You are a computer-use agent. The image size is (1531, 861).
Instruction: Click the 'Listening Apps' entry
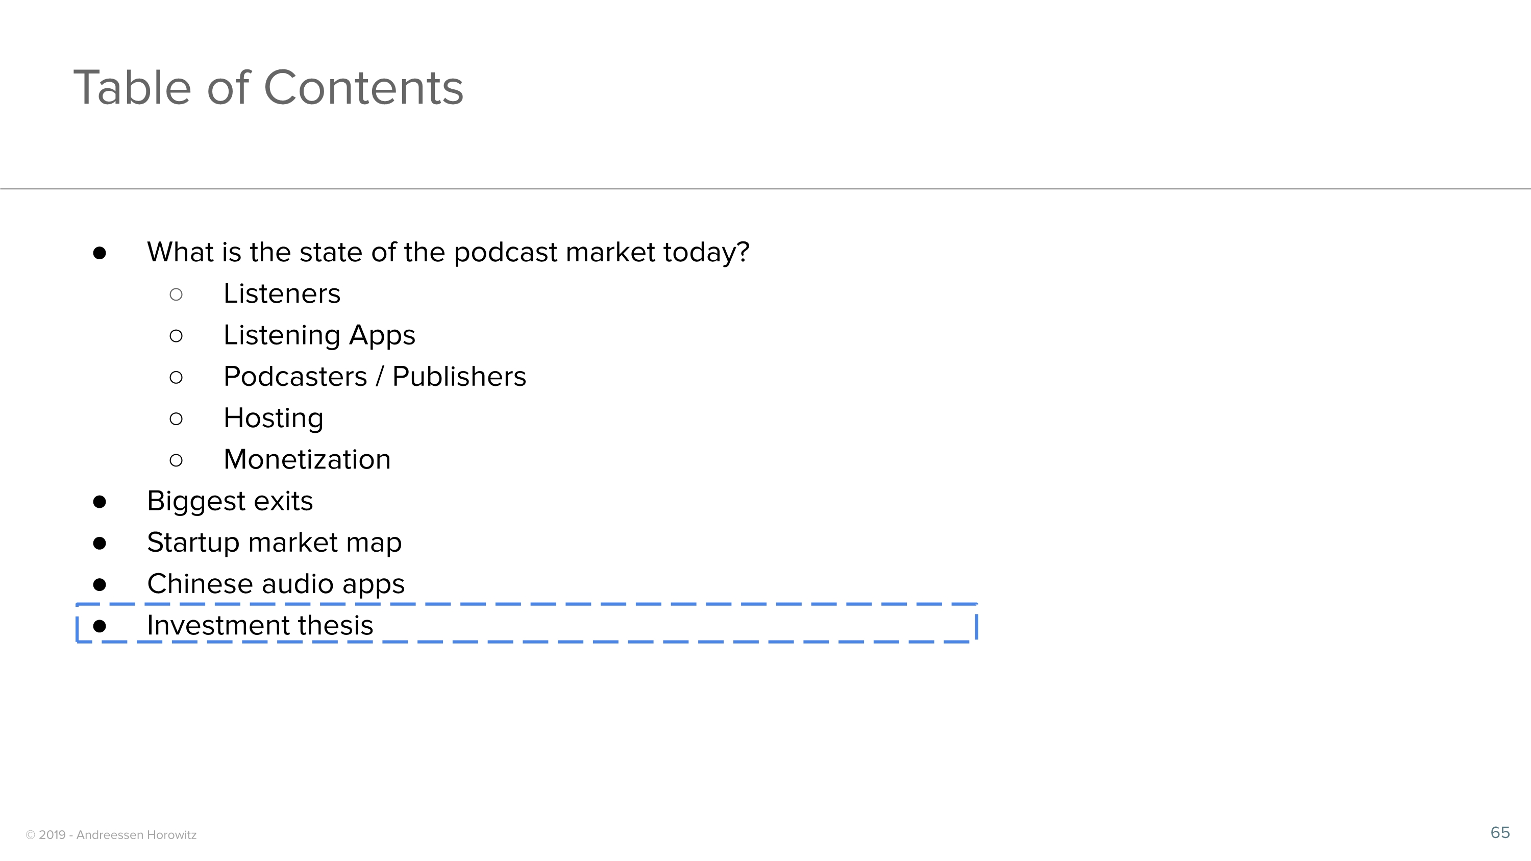point(319,335)
